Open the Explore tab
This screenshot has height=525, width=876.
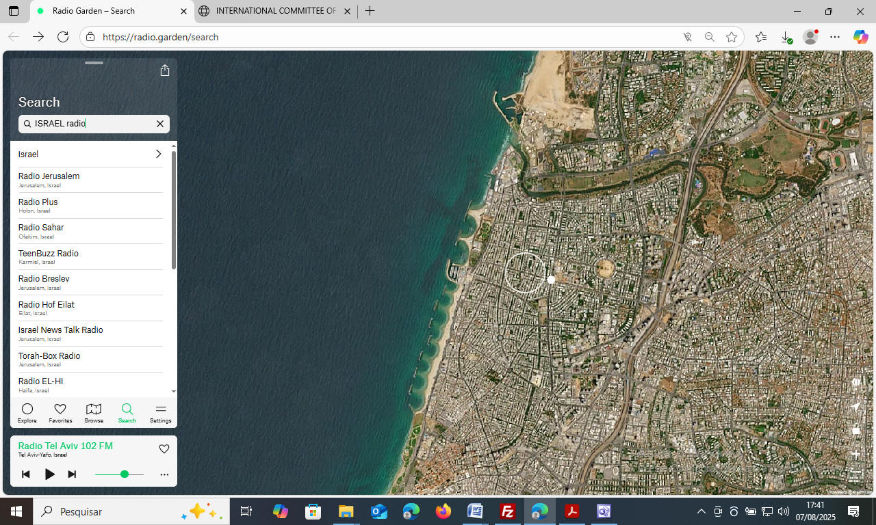[27, 413]
